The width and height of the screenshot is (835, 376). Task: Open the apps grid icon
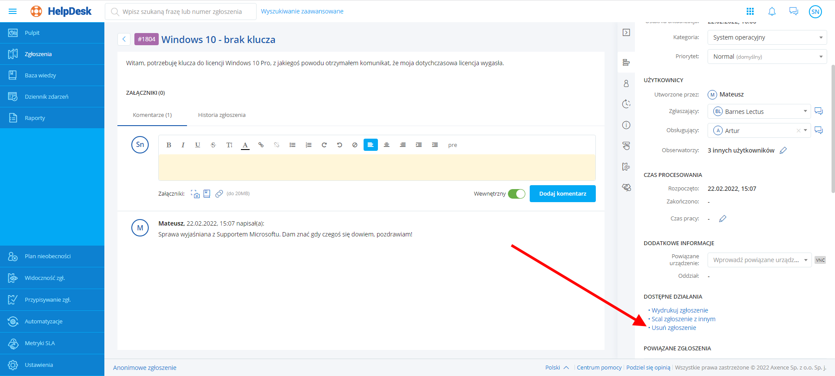point(750,12)
